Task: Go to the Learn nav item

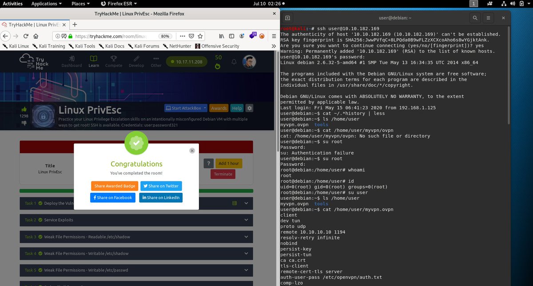Action: (94, 62)
